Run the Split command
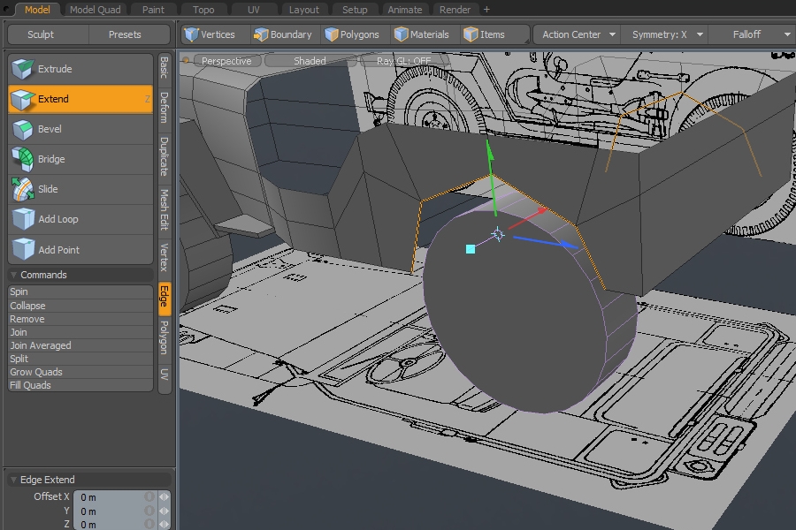Image resolution: width=796 pixels, height=530 pixels. pyautogui.click(x=80, y=359)
